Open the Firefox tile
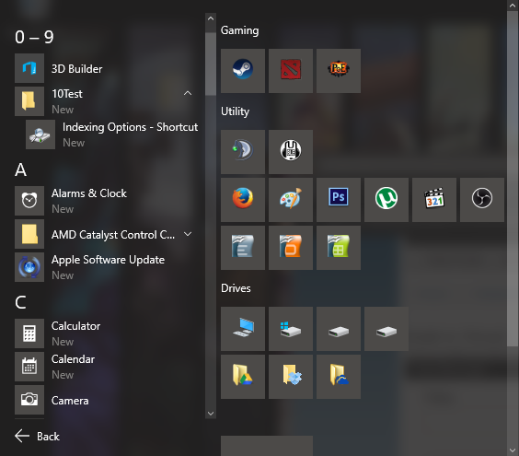 pos(243,200)
